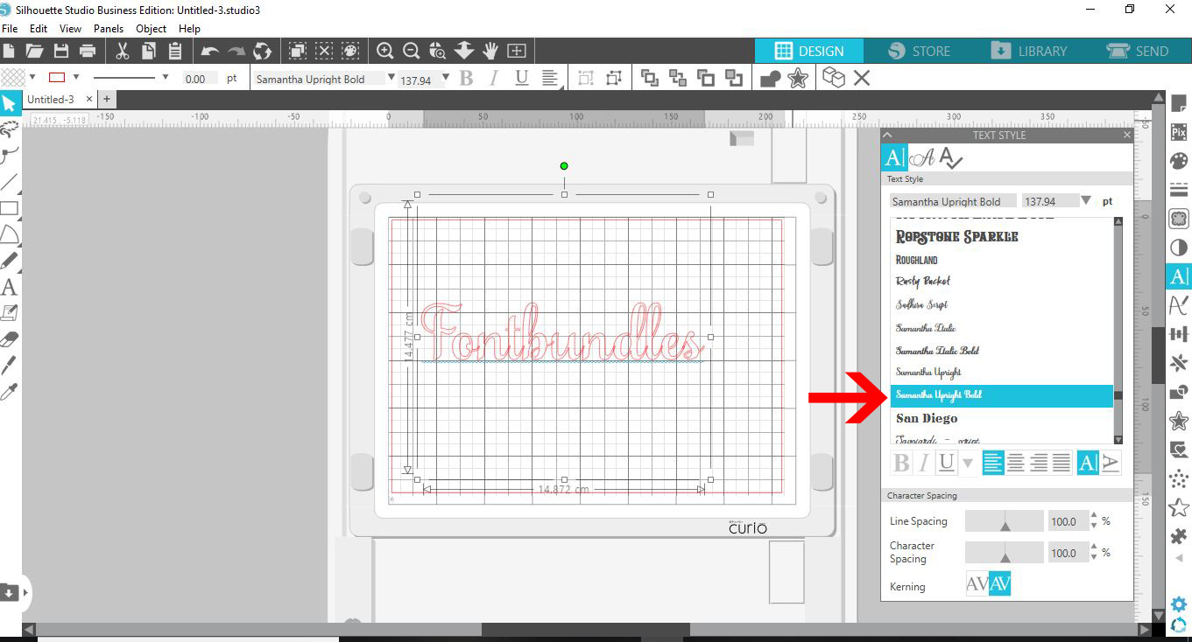Set center text alignment in Text Style panel

[1016, 463]
